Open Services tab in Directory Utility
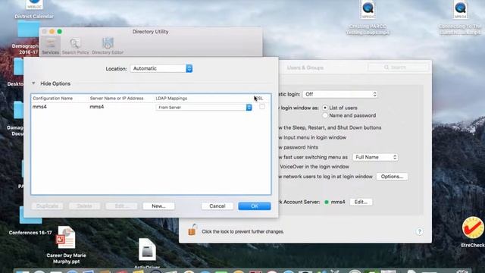485x273 pixels. (51, 45)
